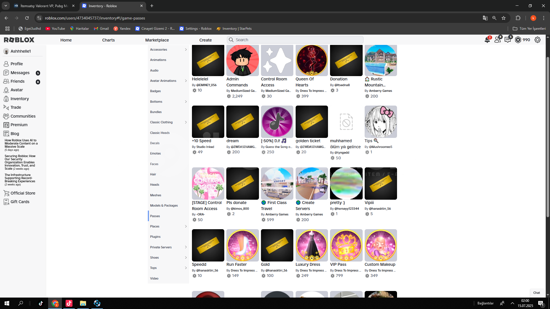
Task: Open a new browser tab
Action: pyautogui.click(x=152, y=6)
